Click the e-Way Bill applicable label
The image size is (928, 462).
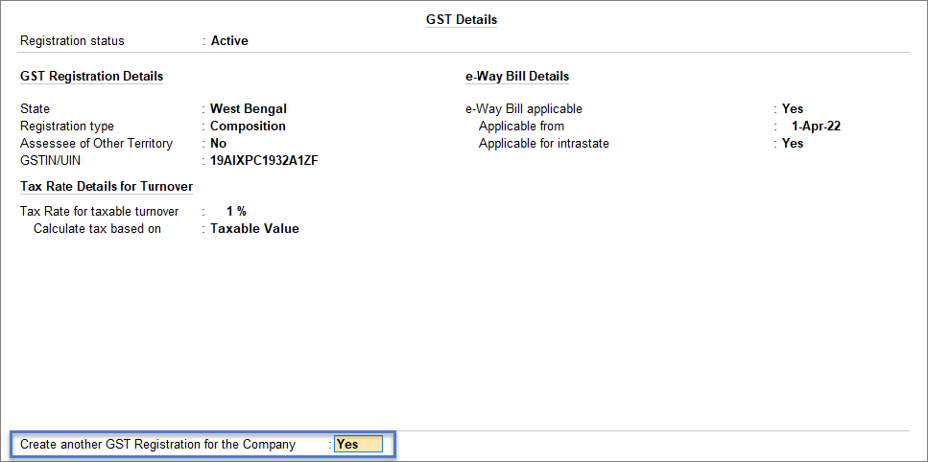(x=524, y=108)
